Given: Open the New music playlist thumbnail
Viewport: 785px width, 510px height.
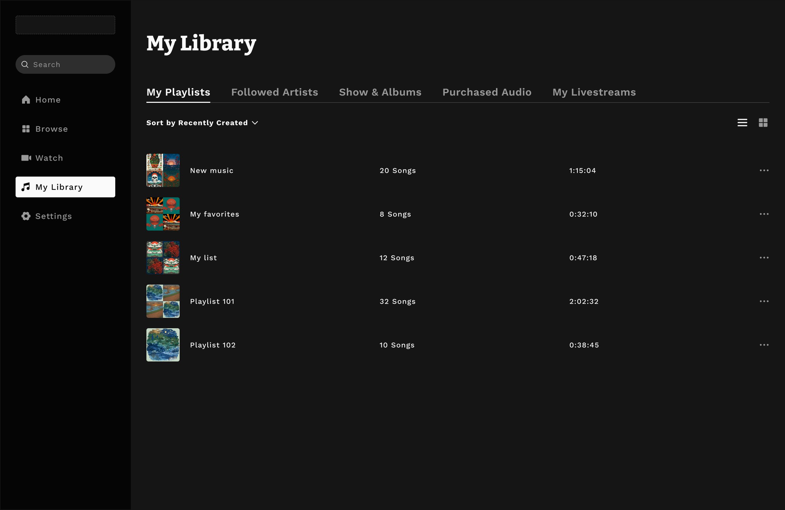Looking at the screenshot, I should (163, 170).
